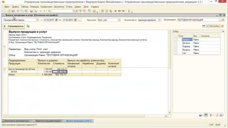Click the save settings diskette icon below Отбор
228x128 pixels.
(x=222, y=115)
